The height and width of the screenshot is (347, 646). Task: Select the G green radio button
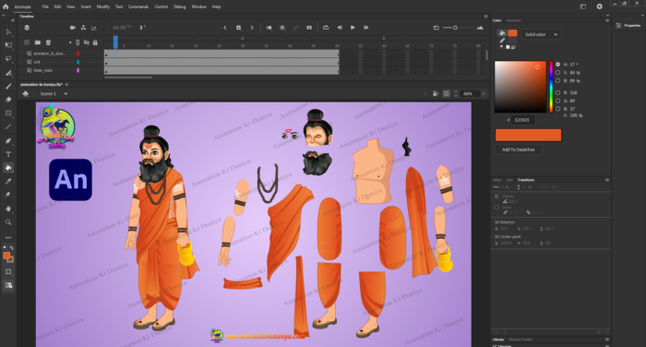[x=557, y=101]
